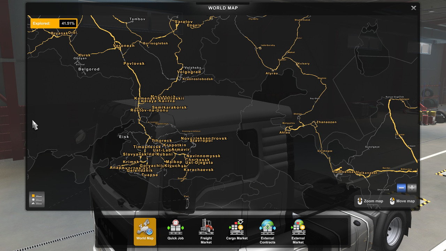Click the Zoom map mouse hint
Screen dimensions: 446x251
370,201
